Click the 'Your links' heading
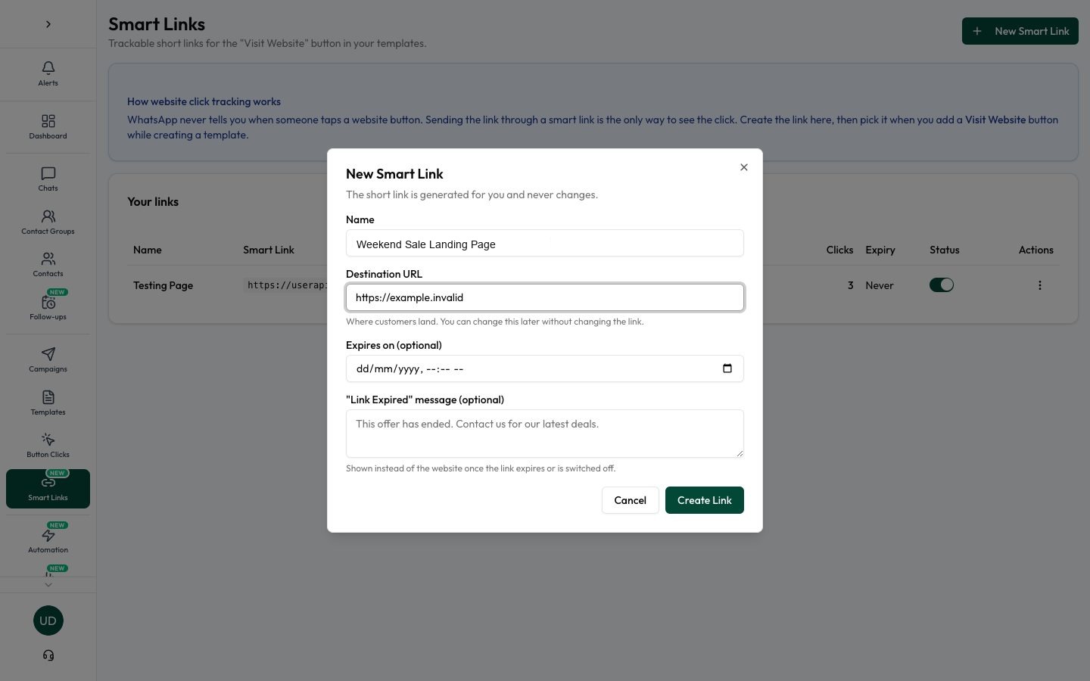Viewport: 1090px width, 681px height. point(153,201)
